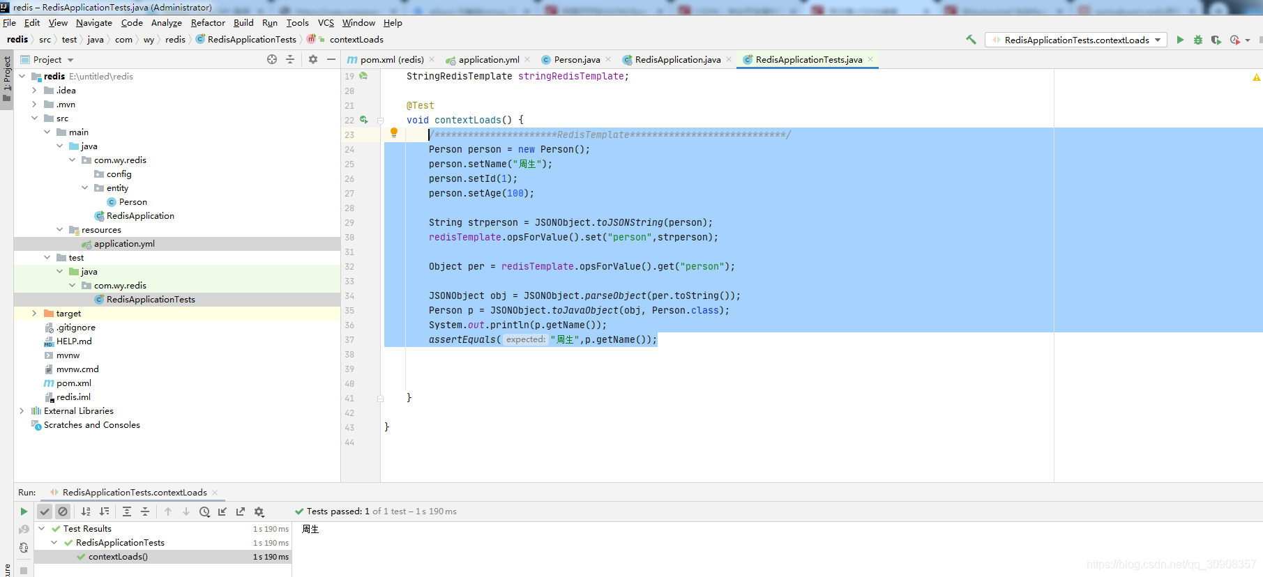
Task: Open the Refactor menu
Action: click(x=208, y=23)
